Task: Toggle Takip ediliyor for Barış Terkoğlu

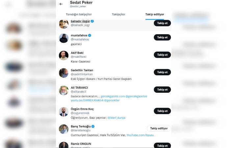Action: 159,128
